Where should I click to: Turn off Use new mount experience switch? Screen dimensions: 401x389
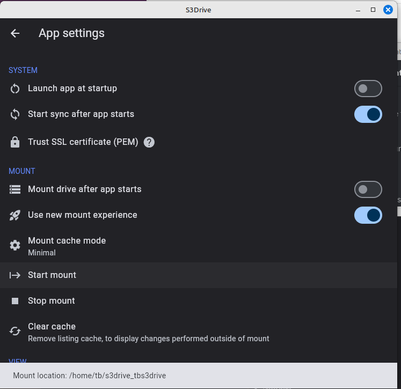[368, 215]
